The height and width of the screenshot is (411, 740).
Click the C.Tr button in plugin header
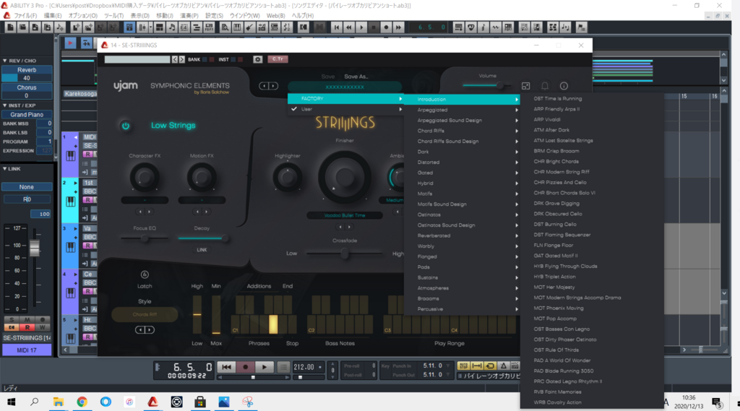tap(277, 59)
